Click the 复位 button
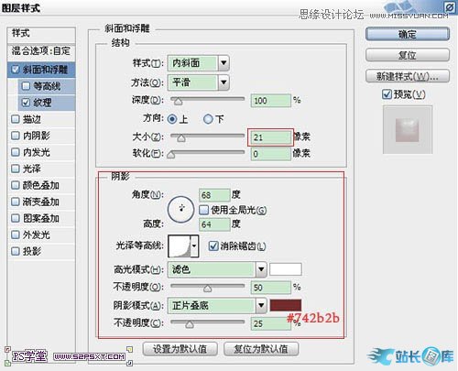 click(x=408, y=55)
